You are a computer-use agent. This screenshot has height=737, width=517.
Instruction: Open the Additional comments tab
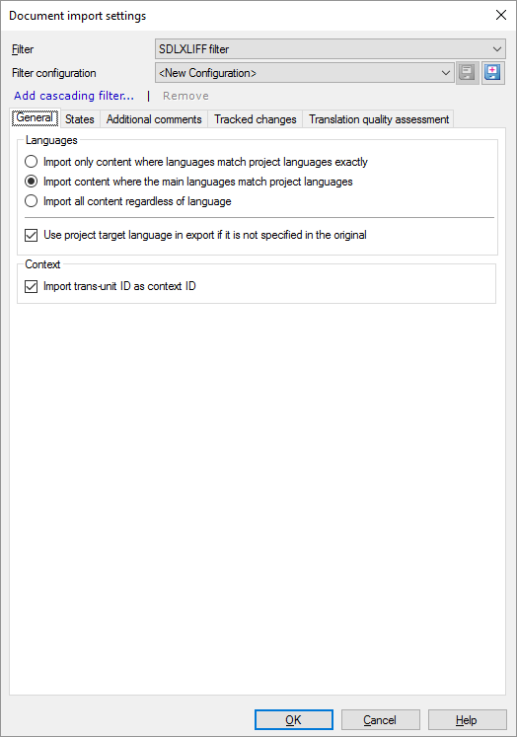coord(154,119)
